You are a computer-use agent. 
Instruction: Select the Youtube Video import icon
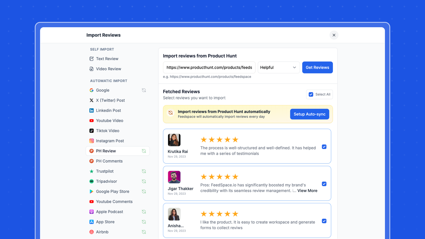tap(92, 120)
